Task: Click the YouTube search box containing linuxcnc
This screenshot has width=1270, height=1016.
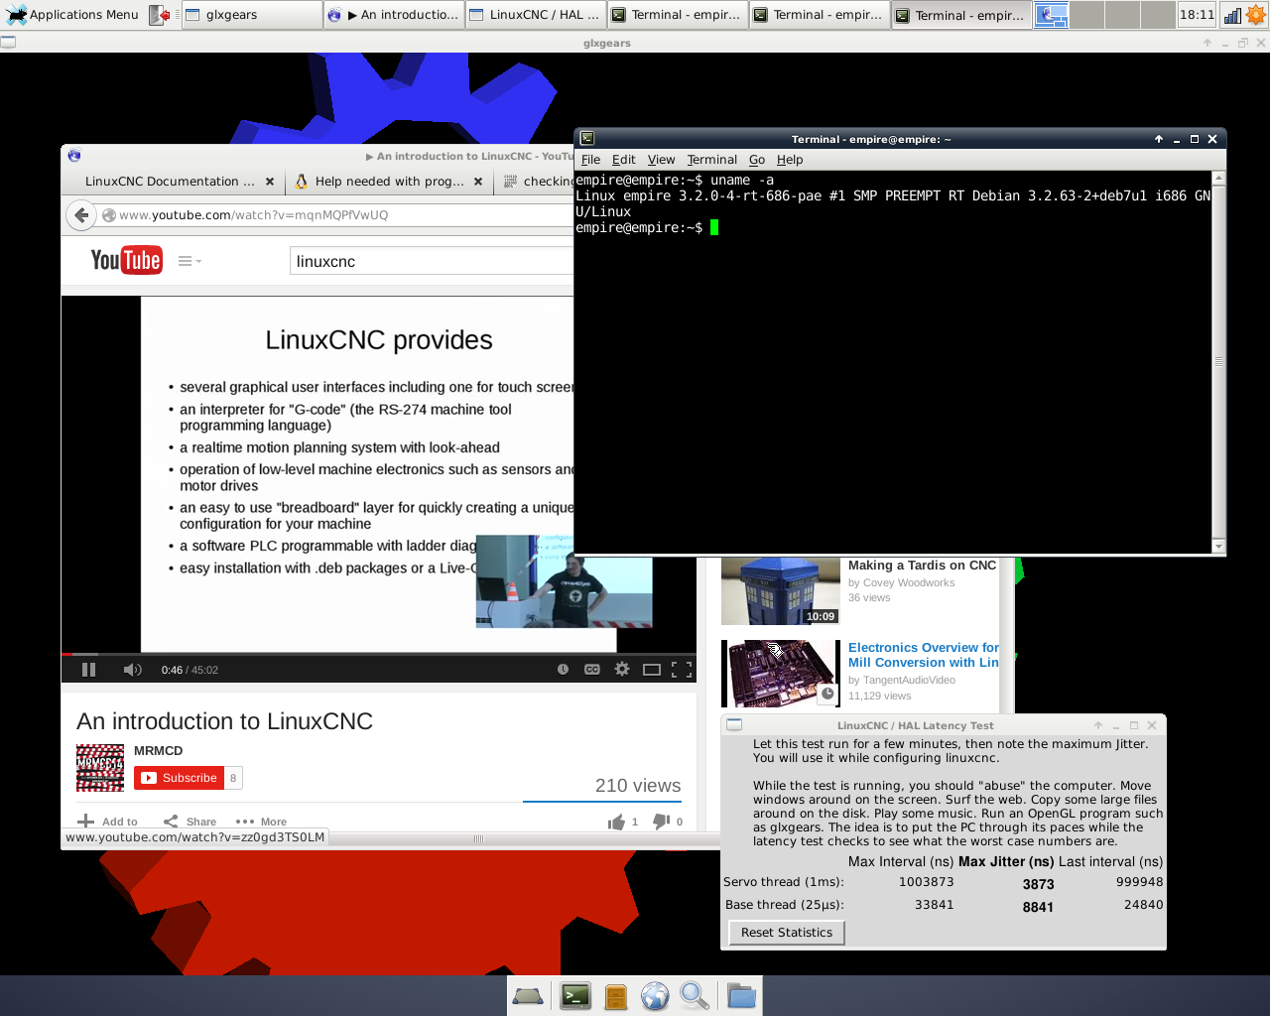Action: click(x=432, y=261)
